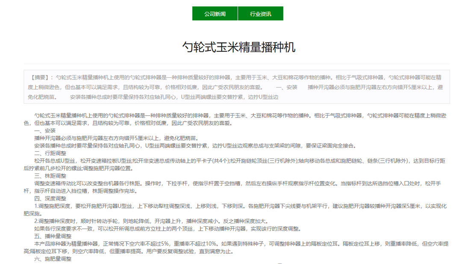Click the paragraph starting 调整变速箱传动比
Screen dimensions: 470x264
232,187
